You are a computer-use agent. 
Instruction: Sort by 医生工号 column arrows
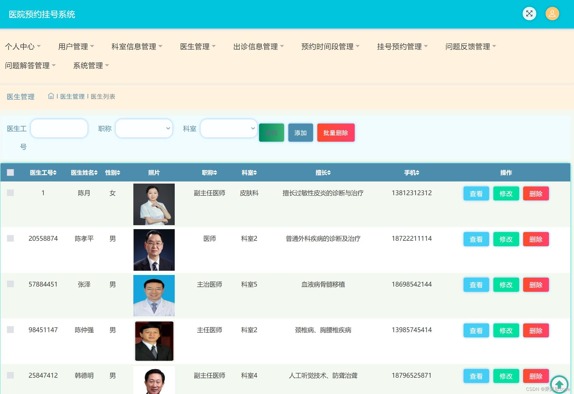pos(55,173)
